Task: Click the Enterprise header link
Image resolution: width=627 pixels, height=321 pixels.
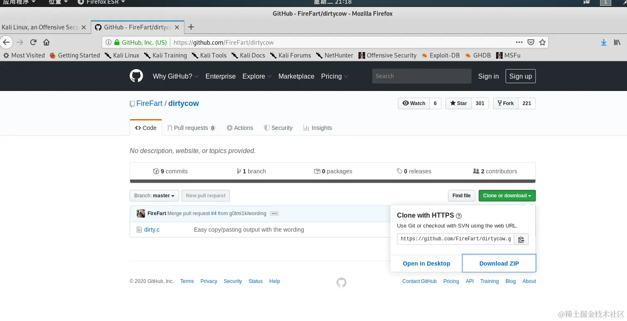Action: click(220, 76)
